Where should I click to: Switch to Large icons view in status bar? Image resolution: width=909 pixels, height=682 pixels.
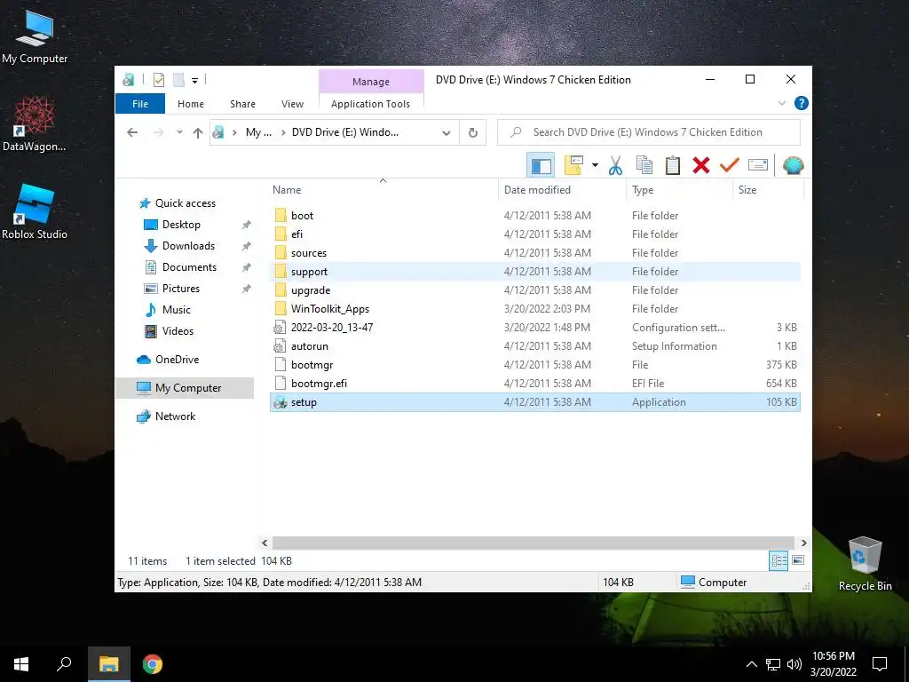[x=798, y=560]
